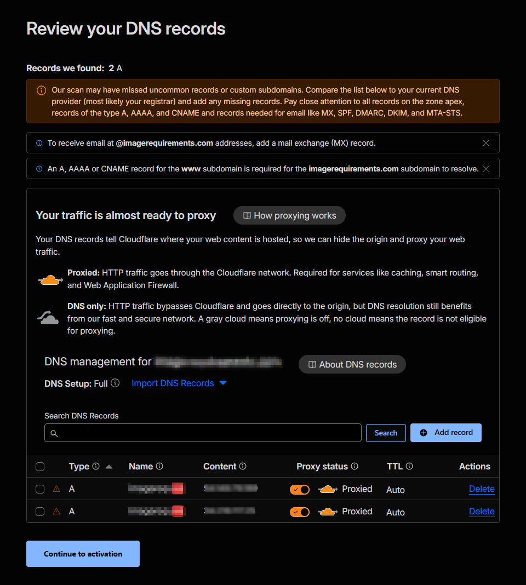Click the Name column header

(141, 466)
